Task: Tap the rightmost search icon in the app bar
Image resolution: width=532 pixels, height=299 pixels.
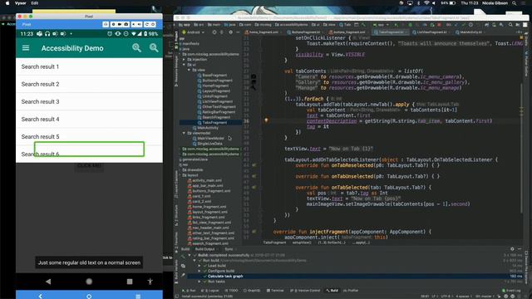Action: coord(154,48)
